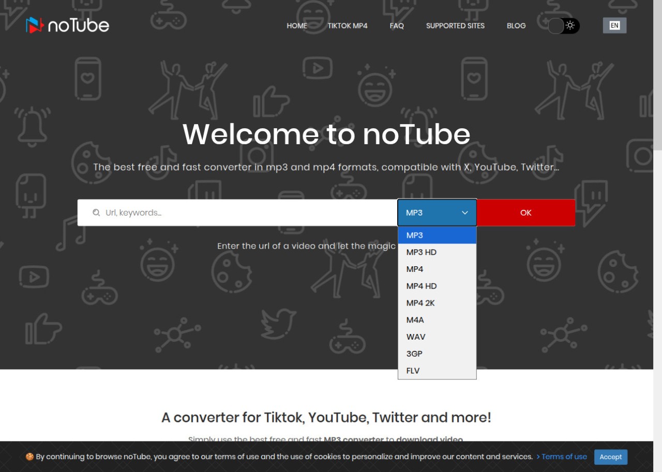This screenshot has width=662, height=472.
Task: Toggle the dark/light mode switch
Action: (x=564, y=25)
